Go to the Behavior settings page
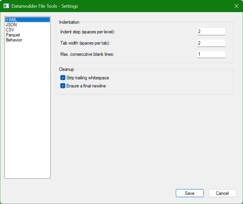This screenshot has height=204, width=243. point(28,40)
